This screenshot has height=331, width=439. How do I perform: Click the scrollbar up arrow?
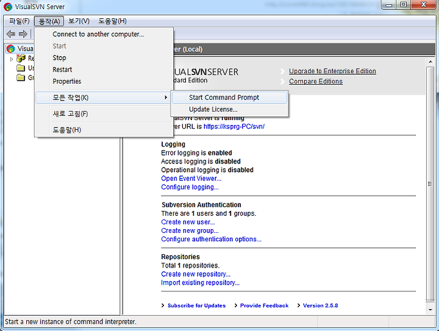click(430, 62)
